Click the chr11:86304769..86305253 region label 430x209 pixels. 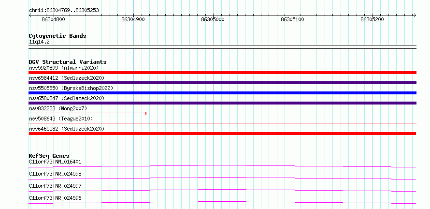pos(64,11)
